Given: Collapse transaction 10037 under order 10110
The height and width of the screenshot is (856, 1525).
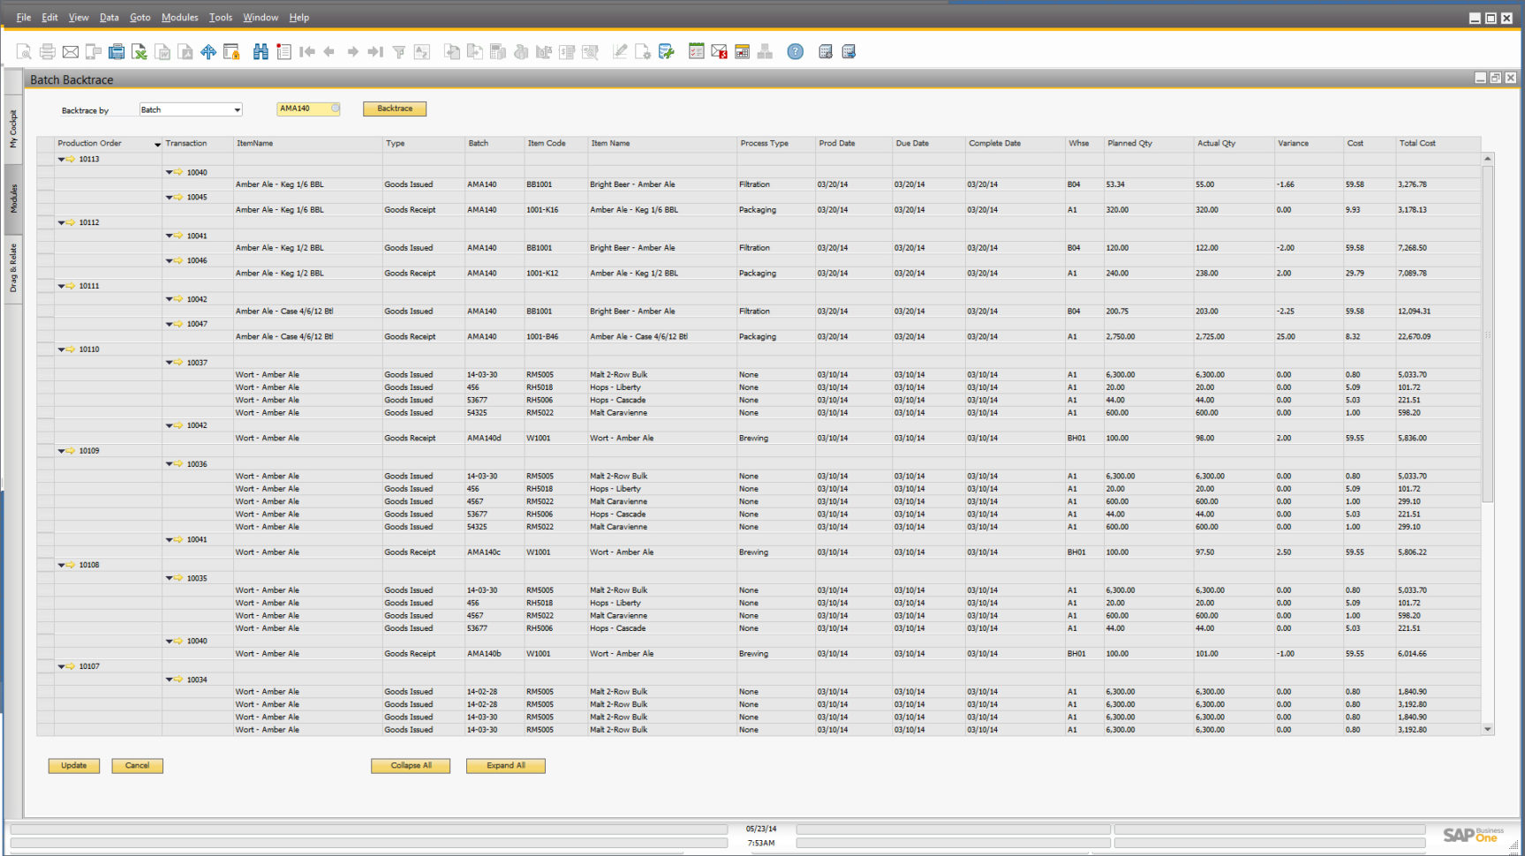Looking at the screenshot, I should click(x=170, y=362).
